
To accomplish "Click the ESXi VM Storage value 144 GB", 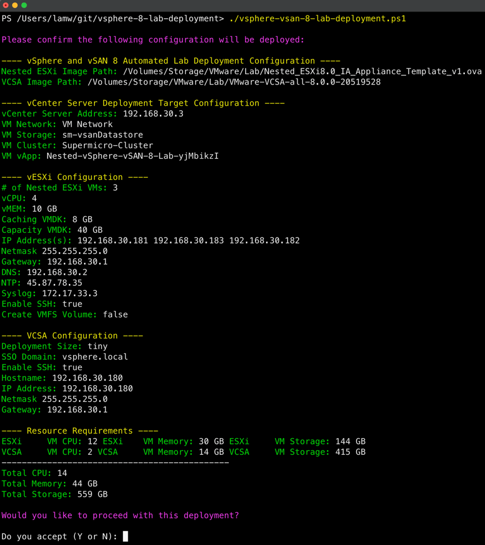I will (350, 442).
